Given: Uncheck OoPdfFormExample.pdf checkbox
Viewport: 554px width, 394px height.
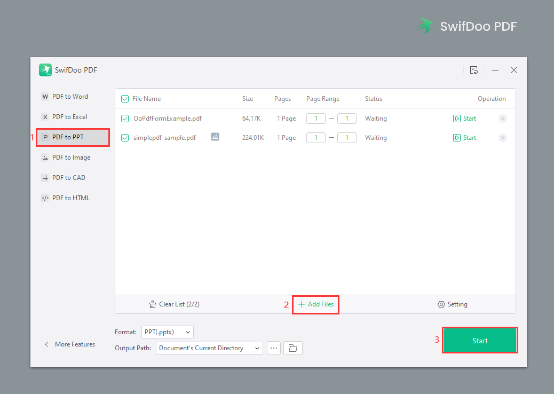Looking at the screenshot, I should click(125, 119).
